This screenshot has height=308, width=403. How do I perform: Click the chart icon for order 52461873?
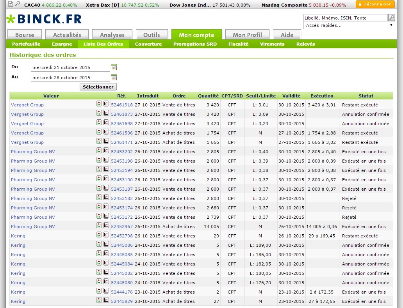click(x=106, y=113)
